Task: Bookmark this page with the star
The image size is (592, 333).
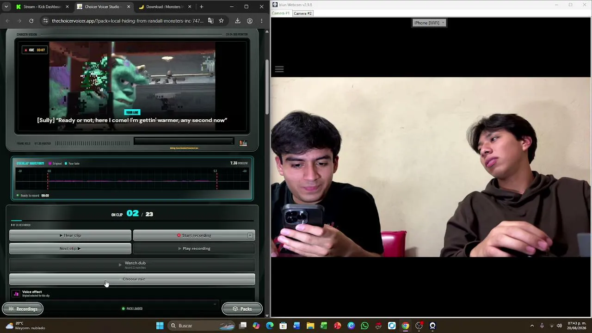Action: point(221,21)
